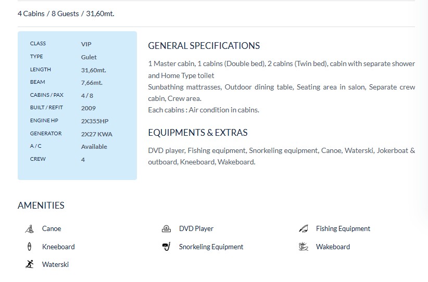Click the 4 Cabins / 8 Guests summary
The width and height of the screenshot is (428, 282).
point(66,14)
